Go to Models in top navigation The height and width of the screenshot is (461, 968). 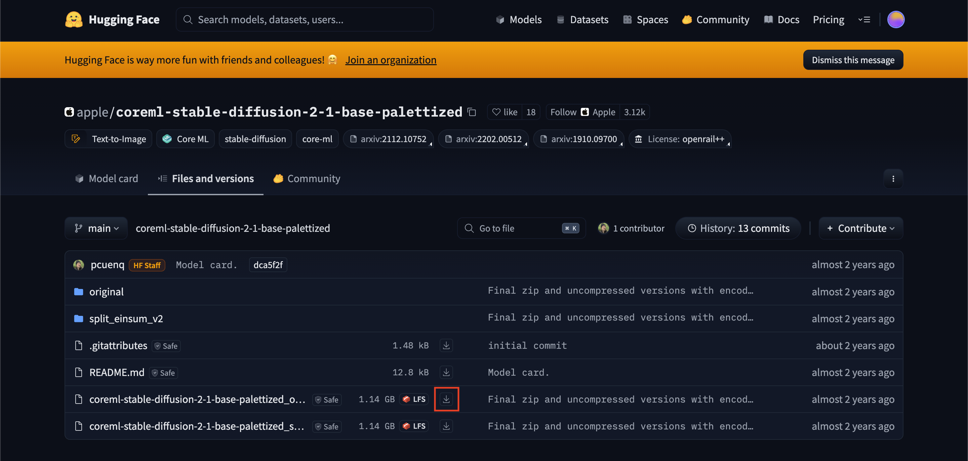519,19
